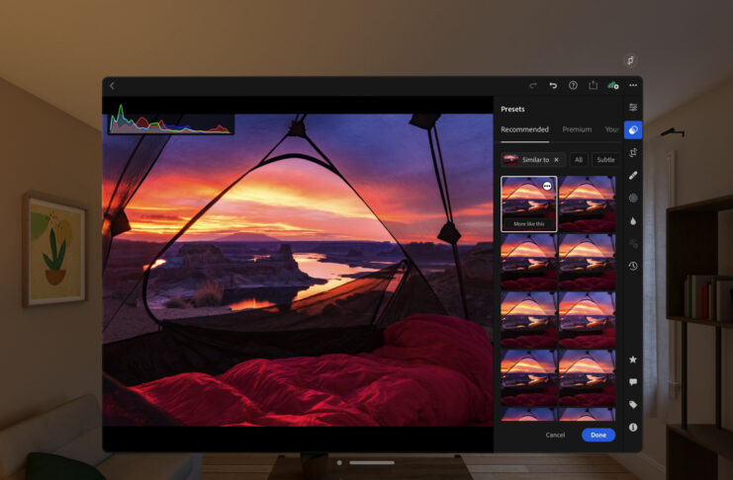733x480 pixels.
Task: Click More like this on selected preset
Action: (x=528, y=224)
